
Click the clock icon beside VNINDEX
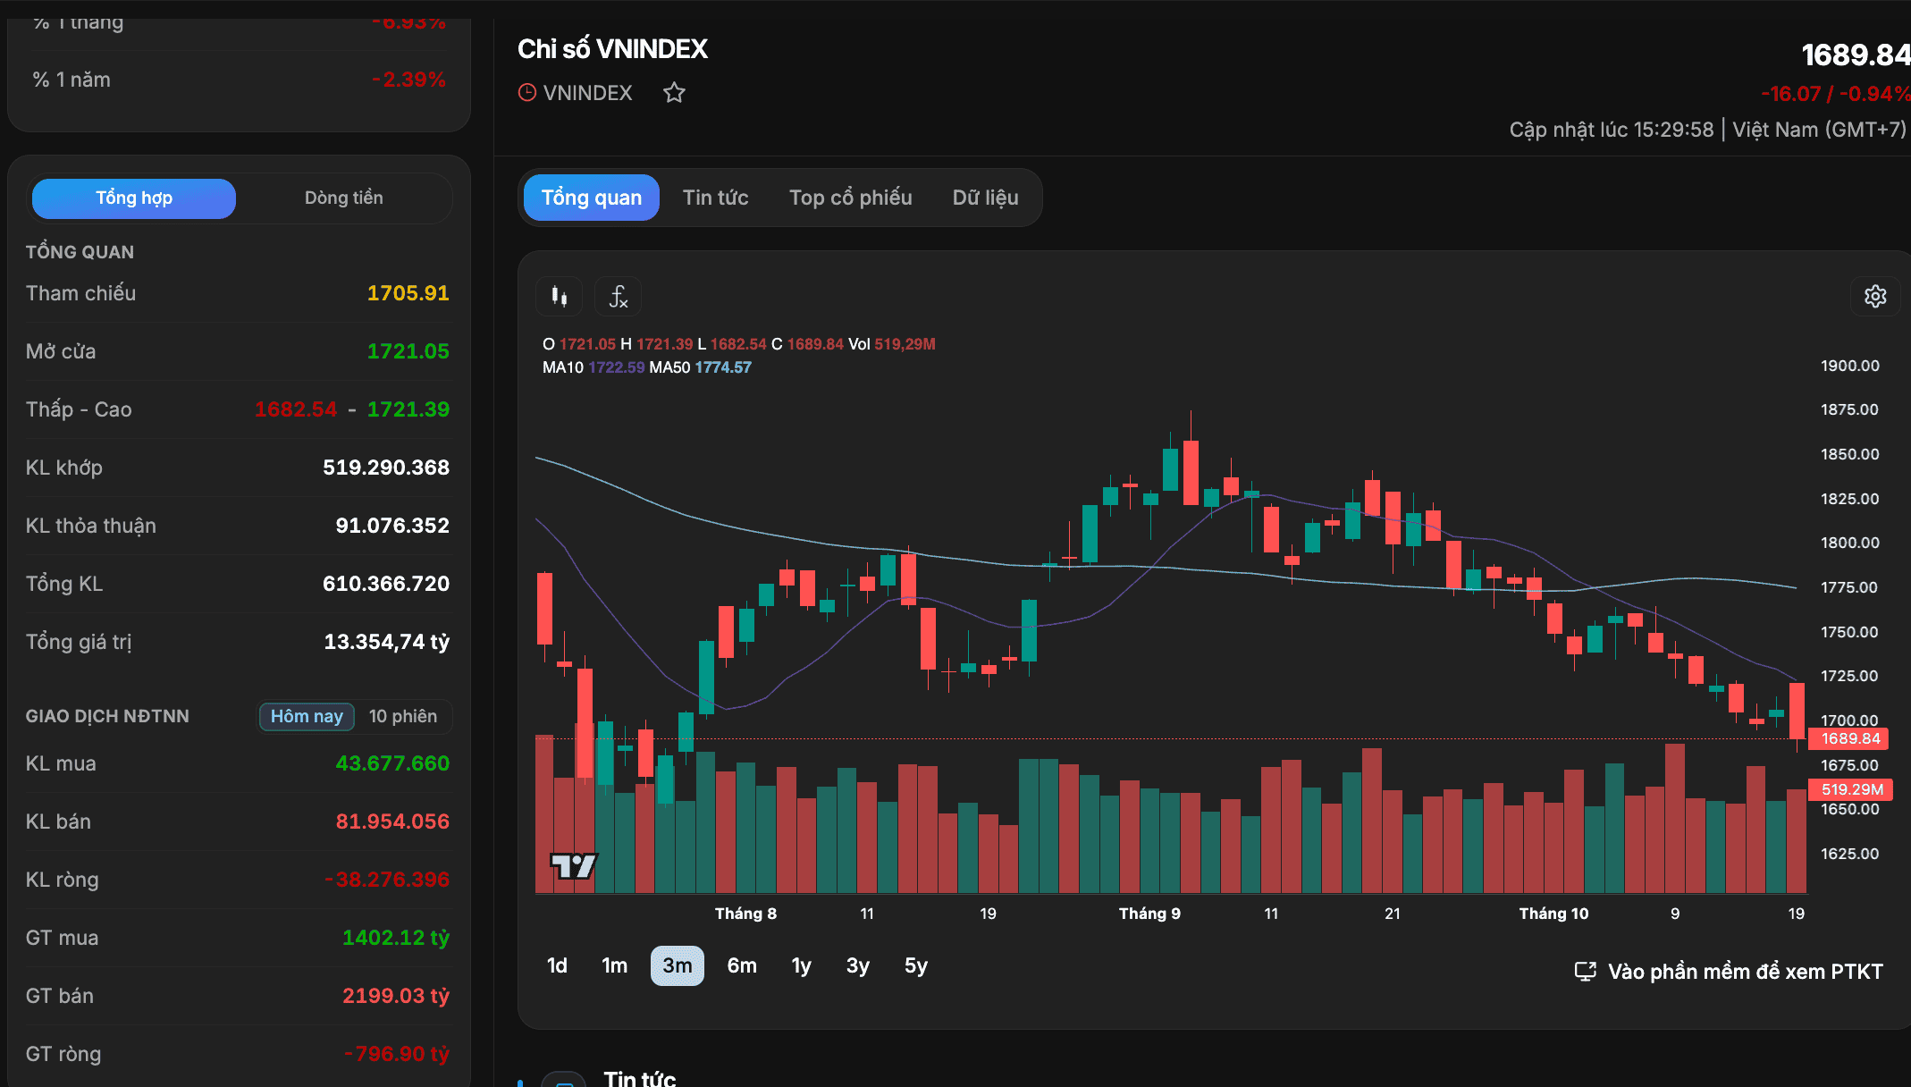(527, 92)
